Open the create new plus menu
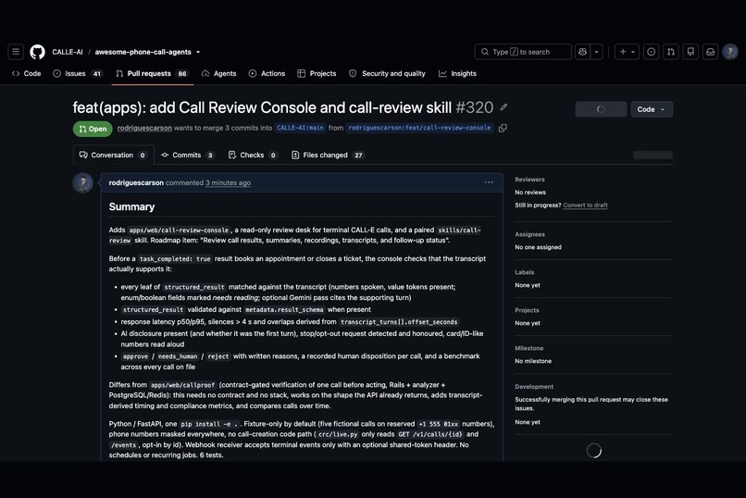Image resolution: width=746 pixels, height=498 pixels. tap(627, 52)
